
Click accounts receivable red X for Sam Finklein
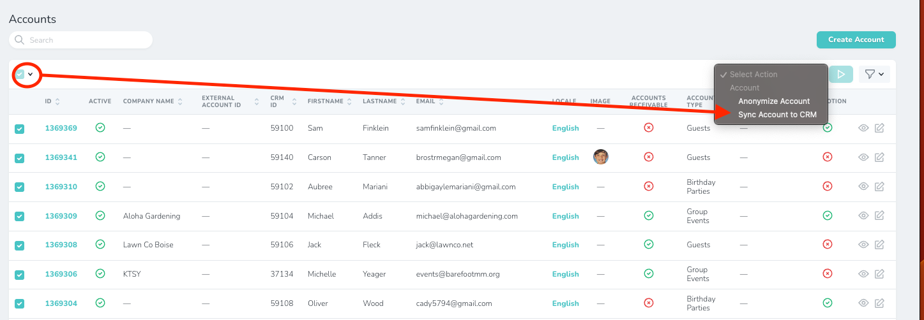coord(648,128)
